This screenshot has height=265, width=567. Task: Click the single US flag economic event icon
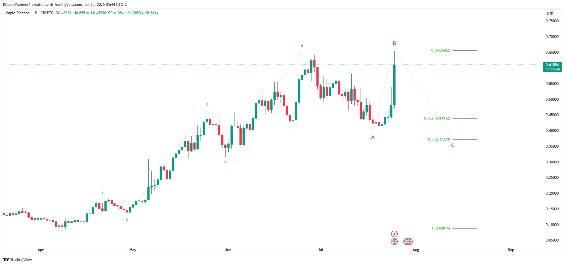coord(394,242)
